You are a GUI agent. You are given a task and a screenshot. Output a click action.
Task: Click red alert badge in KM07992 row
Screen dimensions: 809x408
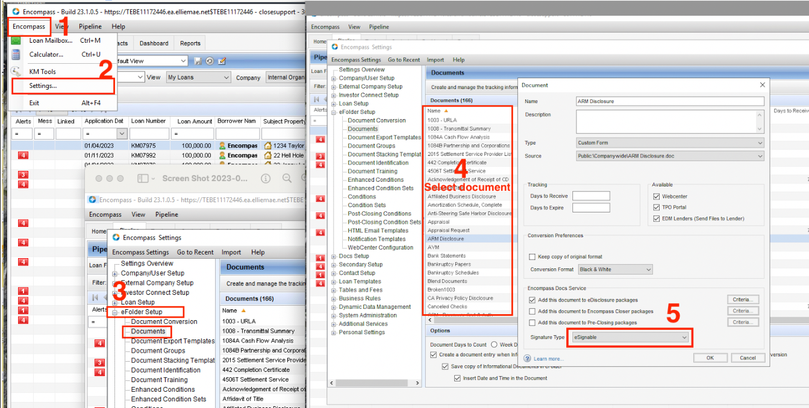(x=23, y=155)
